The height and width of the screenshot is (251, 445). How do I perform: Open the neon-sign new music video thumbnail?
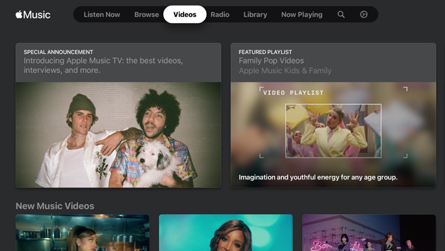point(369,233)
